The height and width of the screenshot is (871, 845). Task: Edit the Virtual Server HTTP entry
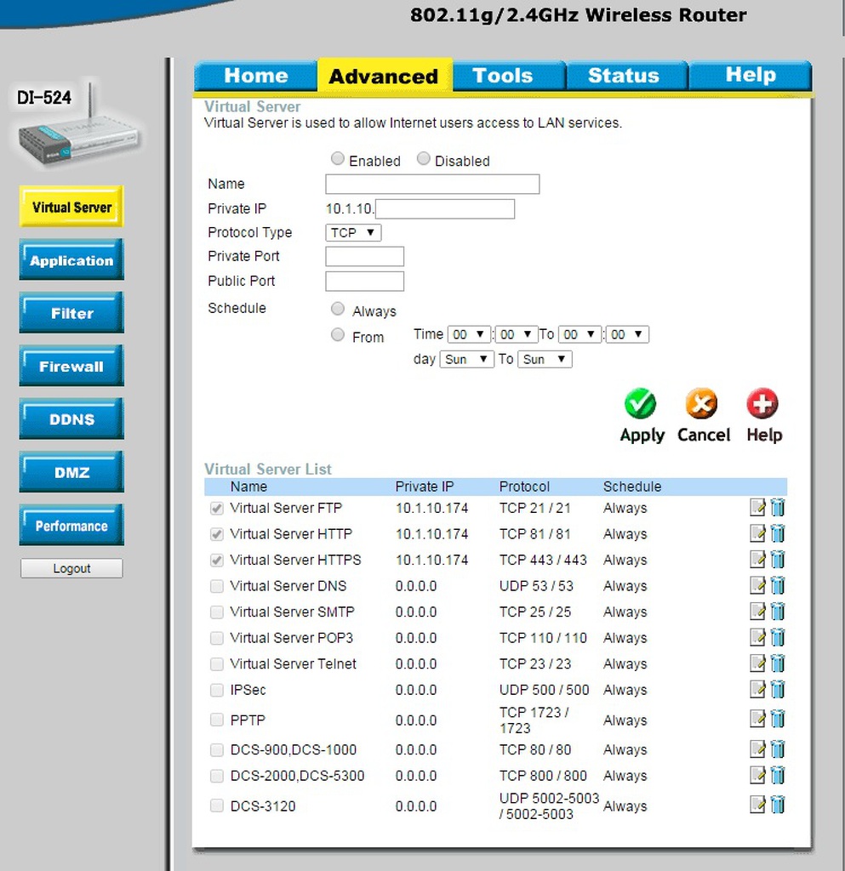pyautogui.click(x=757, y=533)
